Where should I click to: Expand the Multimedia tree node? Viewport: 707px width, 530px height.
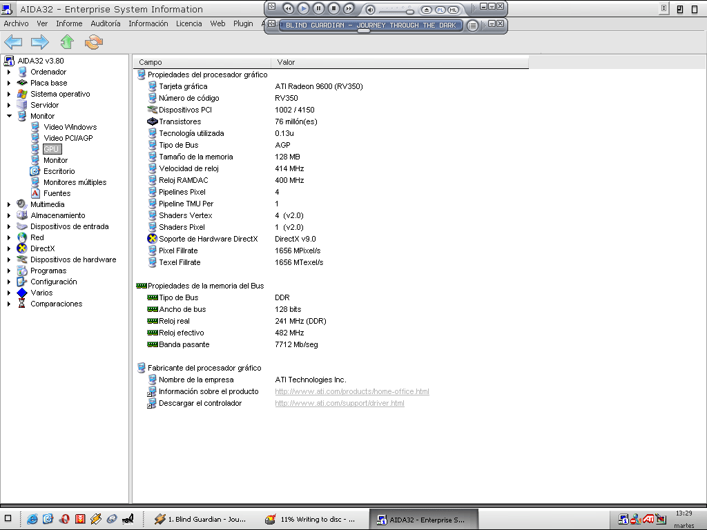pos(8,204)
